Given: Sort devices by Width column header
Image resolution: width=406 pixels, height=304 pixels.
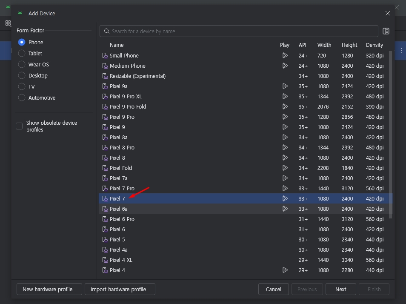Looking at the screenshot, I should 324,45.
